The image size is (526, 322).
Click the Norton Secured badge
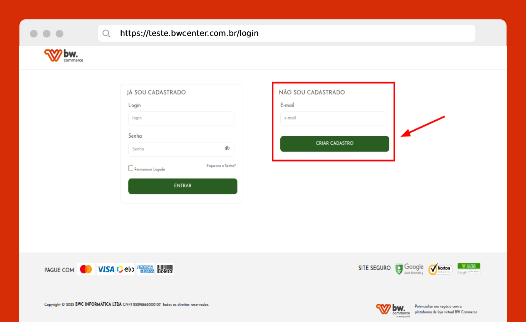tap(440, 269)
